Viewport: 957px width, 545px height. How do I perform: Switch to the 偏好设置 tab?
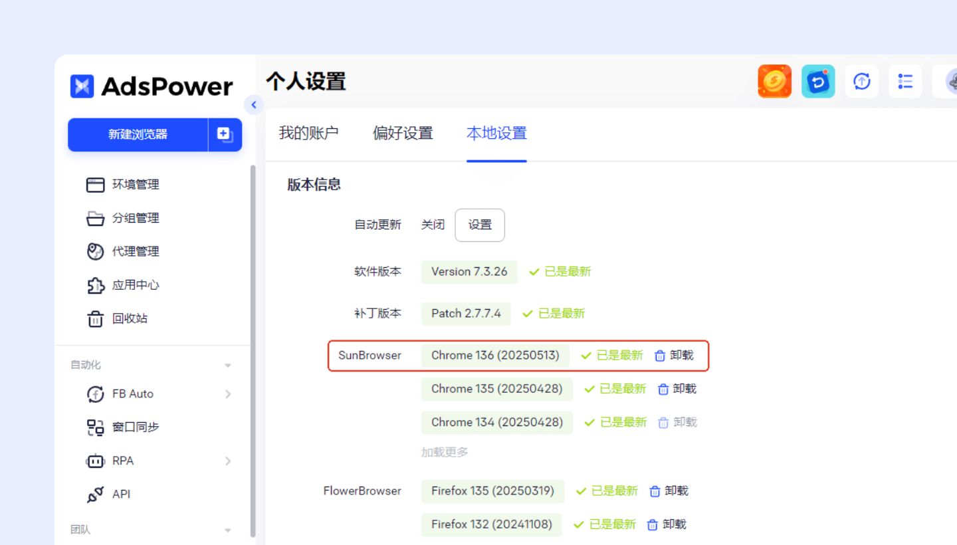click(403, 133)
